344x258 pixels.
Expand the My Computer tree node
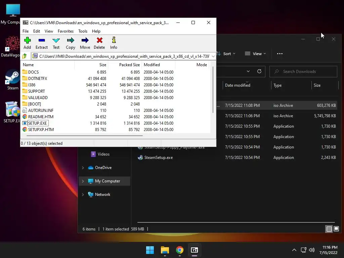[x=83, y=181]
